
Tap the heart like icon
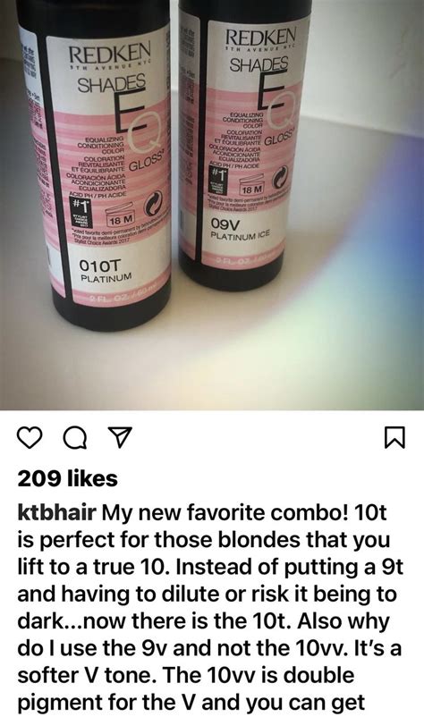point(30,437)
